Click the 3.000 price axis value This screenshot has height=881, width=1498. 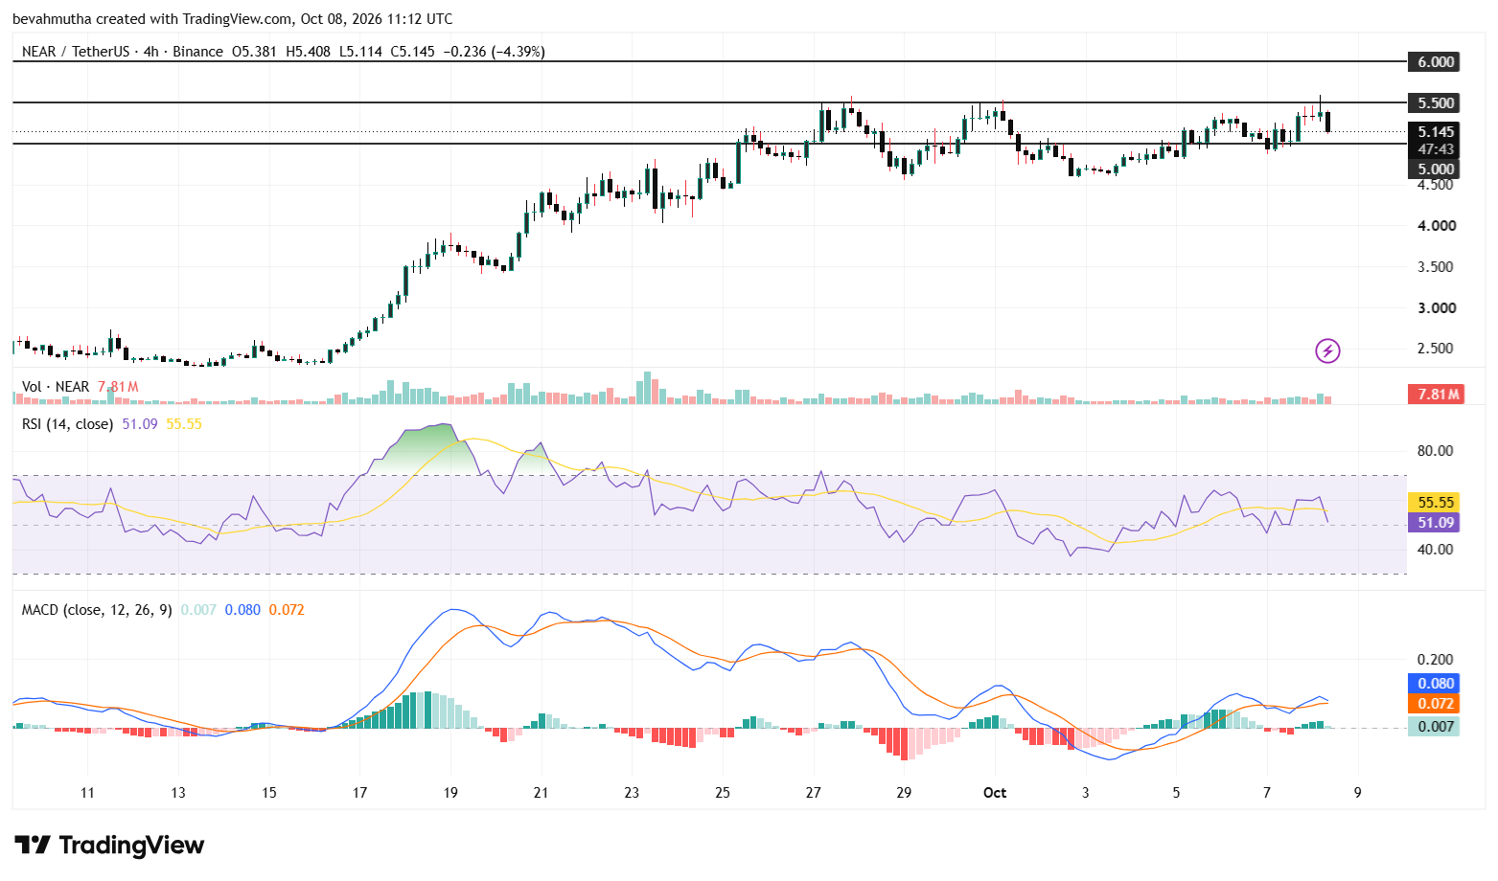1437,308
